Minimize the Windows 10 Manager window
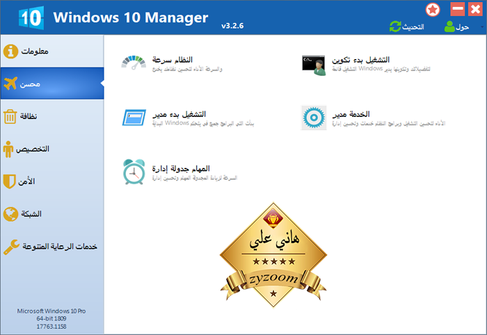This screenshot has width=487, height=335. pos(458,9)
